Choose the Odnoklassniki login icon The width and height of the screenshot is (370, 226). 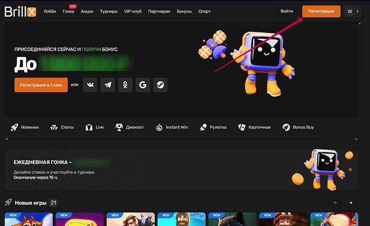(125, 85)
